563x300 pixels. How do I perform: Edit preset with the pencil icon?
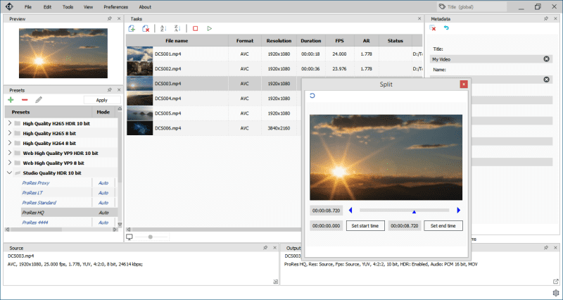point(39,100)
